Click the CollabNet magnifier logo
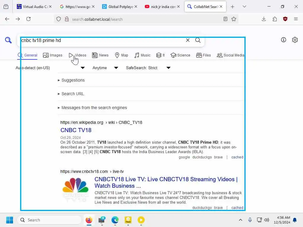Viewport: 303px width, 227px height. (8, 40)
